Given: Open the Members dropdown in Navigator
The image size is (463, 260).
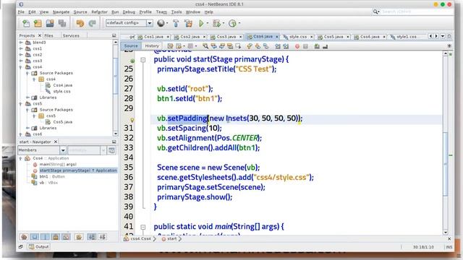Looking at the screenshot, I should [x=63, y=150].
